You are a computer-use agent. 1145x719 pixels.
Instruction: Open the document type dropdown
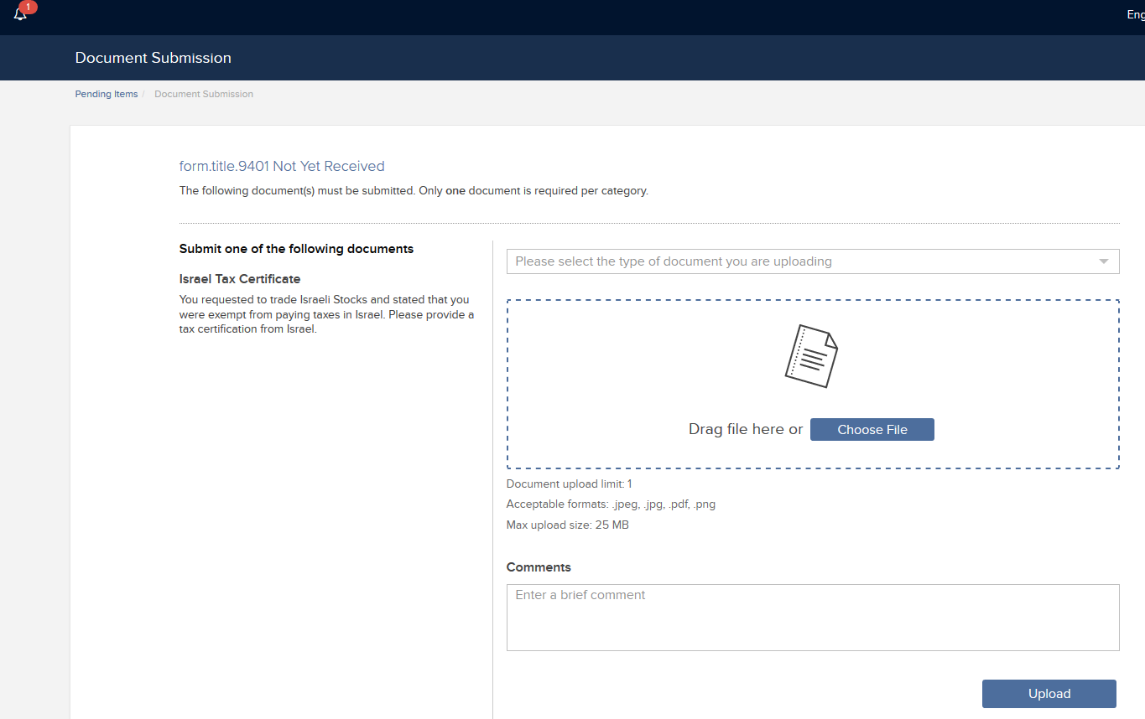click(813, 261)
